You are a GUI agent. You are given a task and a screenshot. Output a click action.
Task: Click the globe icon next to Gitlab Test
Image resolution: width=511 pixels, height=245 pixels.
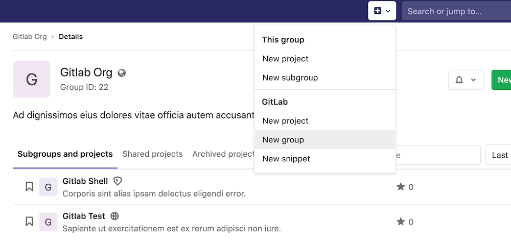coord(114,216)
